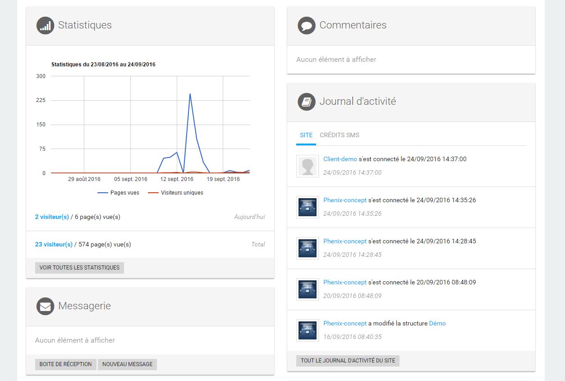Click the 150 y-axis value
The image size is (565, 381).
(41, 125)
